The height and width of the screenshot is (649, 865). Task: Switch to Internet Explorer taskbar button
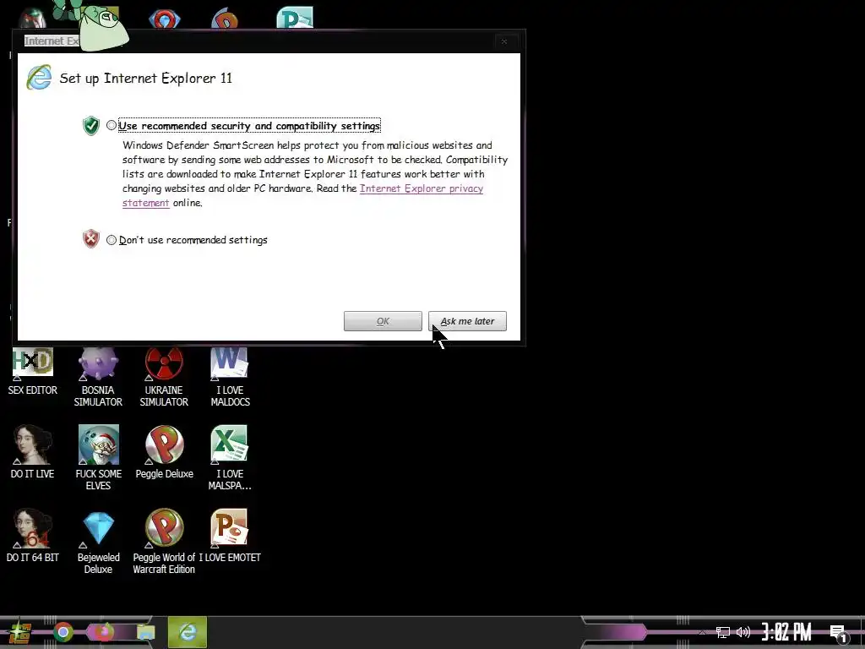188,632
